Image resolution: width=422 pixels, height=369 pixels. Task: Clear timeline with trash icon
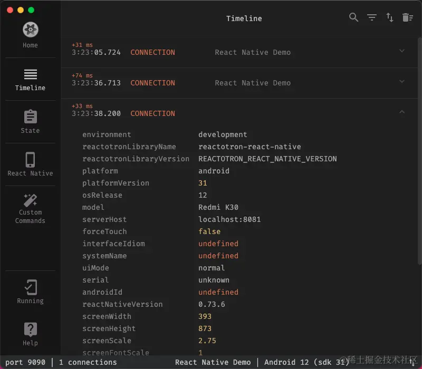(407, 17)
